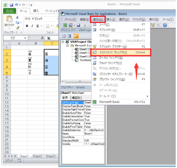177x168 pixels.
Task: Click the help question mark icon in VBA
Action: click(165, 25)
